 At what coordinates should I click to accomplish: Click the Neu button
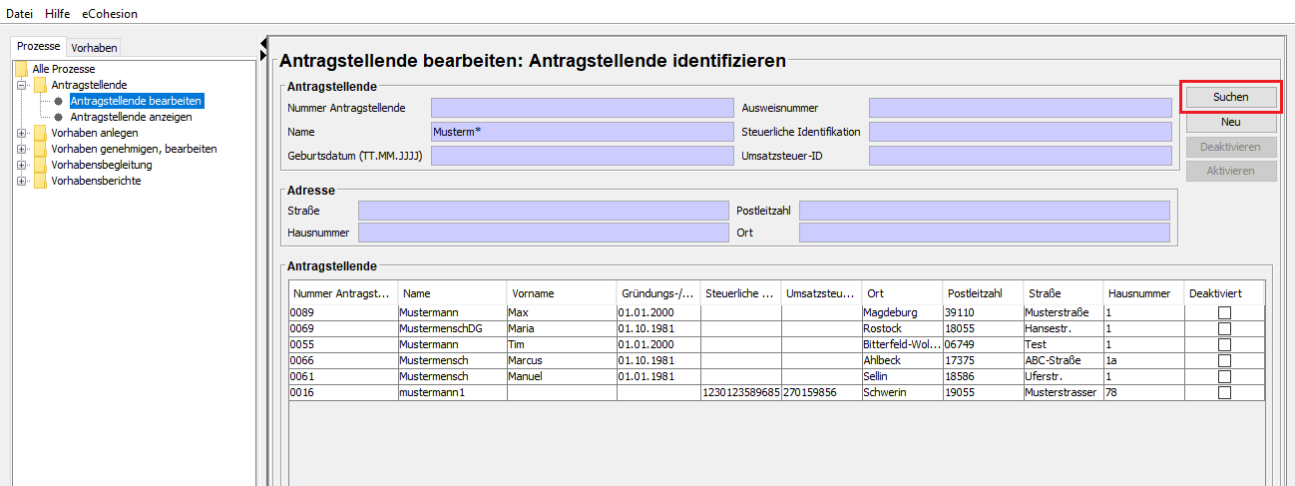(x=1230, y=122)
